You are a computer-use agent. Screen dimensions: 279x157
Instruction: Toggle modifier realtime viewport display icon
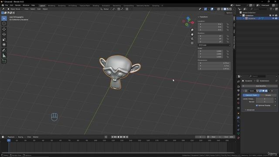(x=263, y=91)
